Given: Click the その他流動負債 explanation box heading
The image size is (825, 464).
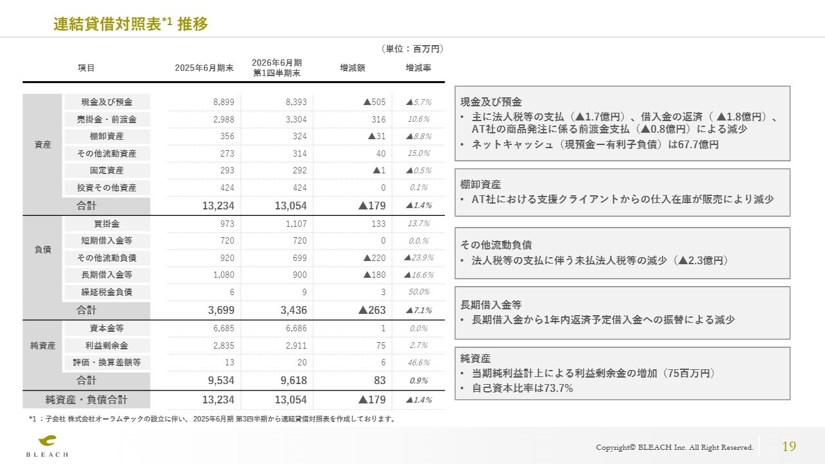Looking at the screenshot, I should click(496, 245).
